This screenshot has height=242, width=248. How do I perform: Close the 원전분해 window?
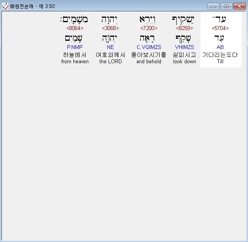coord(239,6)
